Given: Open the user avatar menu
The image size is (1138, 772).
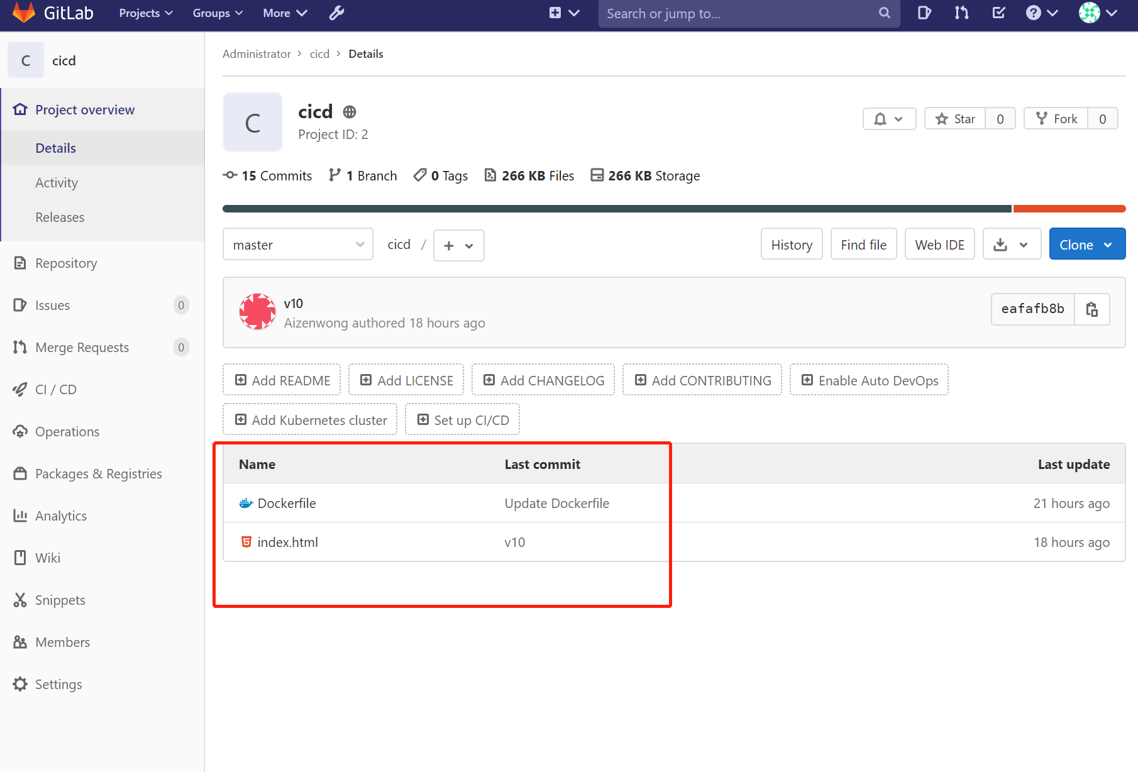Looking at the screenshot, I should pyautogui.click(x=1098, y=13).
